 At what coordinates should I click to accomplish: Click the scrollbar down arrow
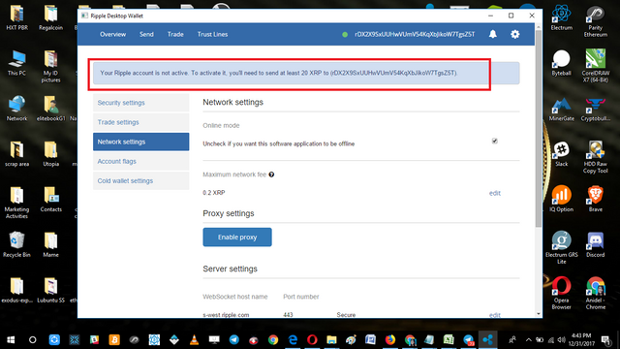click(x=539, y=314)
